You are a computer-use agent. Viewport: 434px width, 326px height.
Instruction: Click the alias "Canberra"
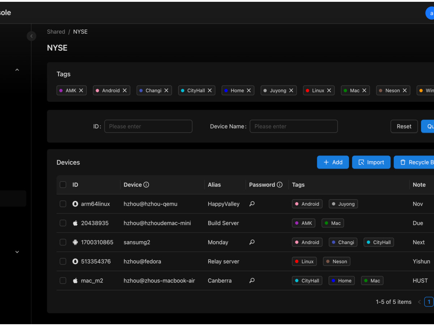(220, 281)
